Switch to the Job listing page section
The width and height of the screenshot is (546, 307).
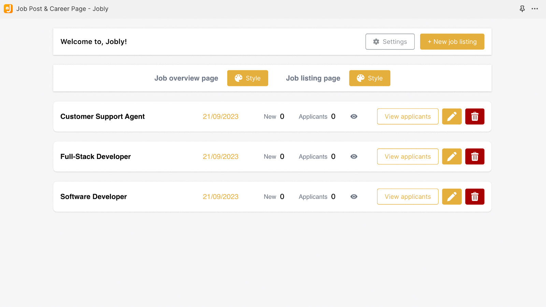tap(313, 78)
